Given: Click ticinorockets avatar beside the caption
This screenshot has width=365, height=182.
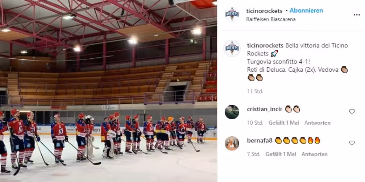Looking at the screenshot, I should (x=232, y=49).
